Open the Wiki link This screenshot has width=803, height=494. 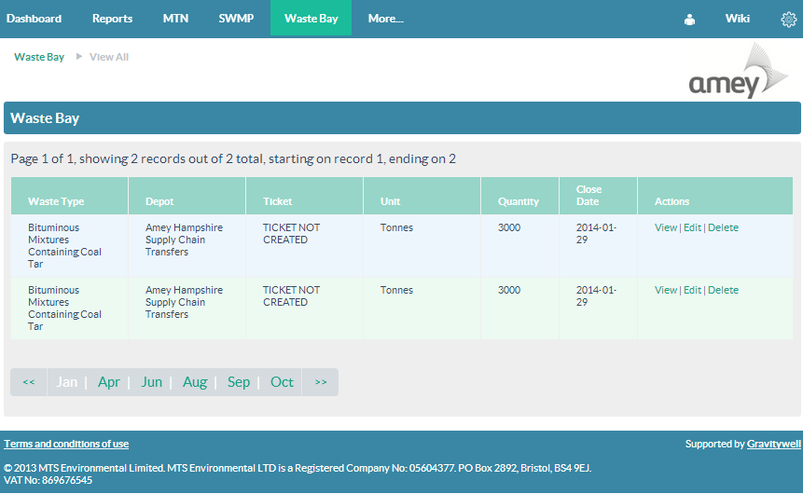coord(737,19)
